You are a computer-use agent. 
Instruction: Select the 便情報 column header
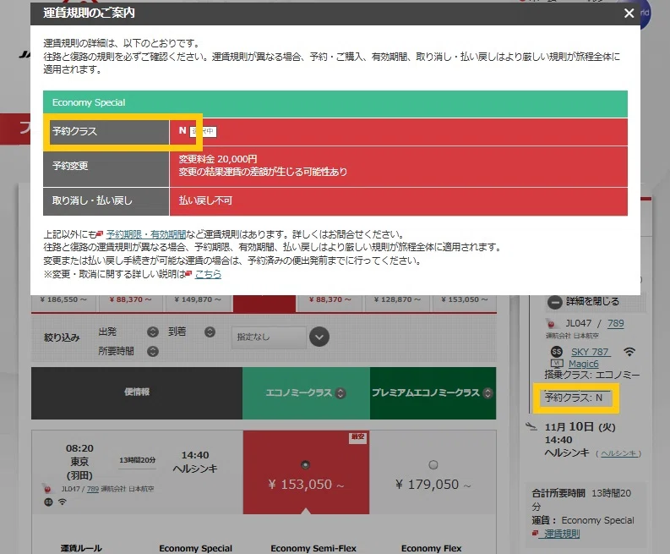coord(137,392)
